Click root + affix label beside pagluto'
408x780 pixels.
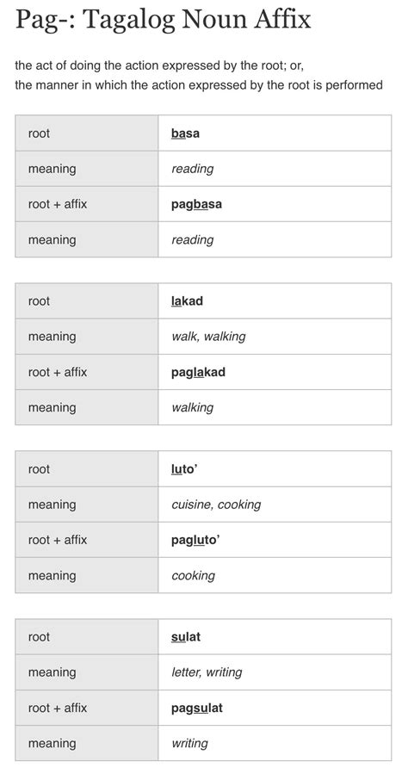tap(58, 540)
